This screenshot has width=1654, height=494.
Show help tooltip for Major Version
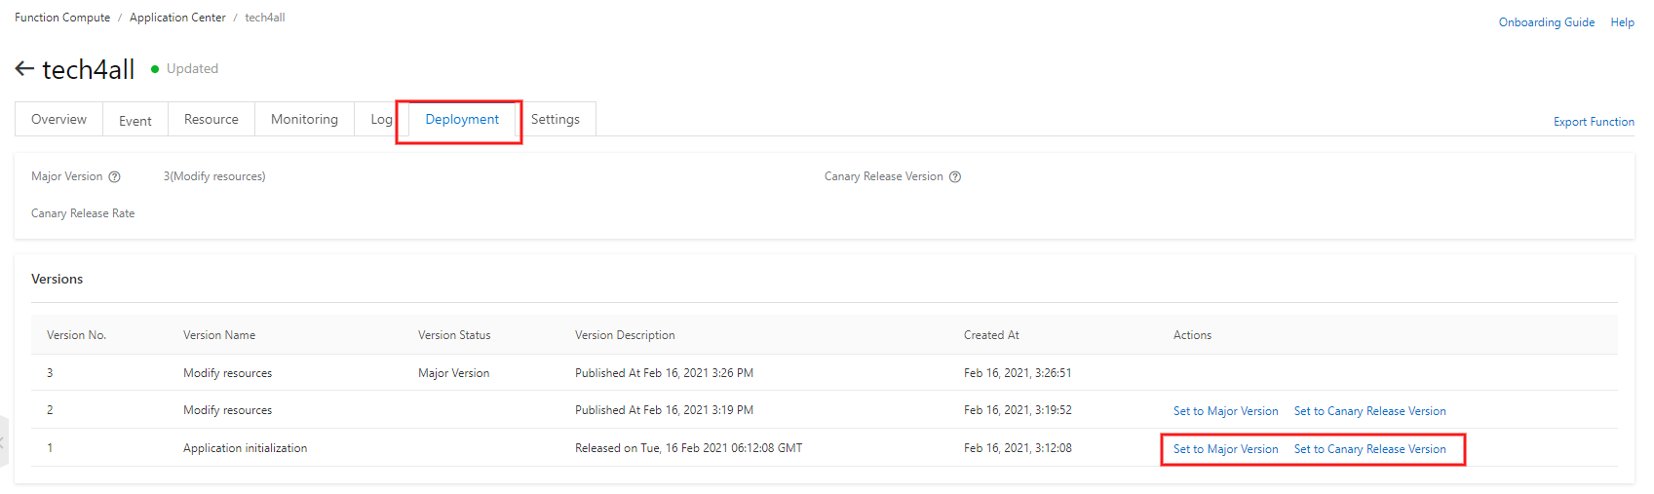tap(114, 176)
